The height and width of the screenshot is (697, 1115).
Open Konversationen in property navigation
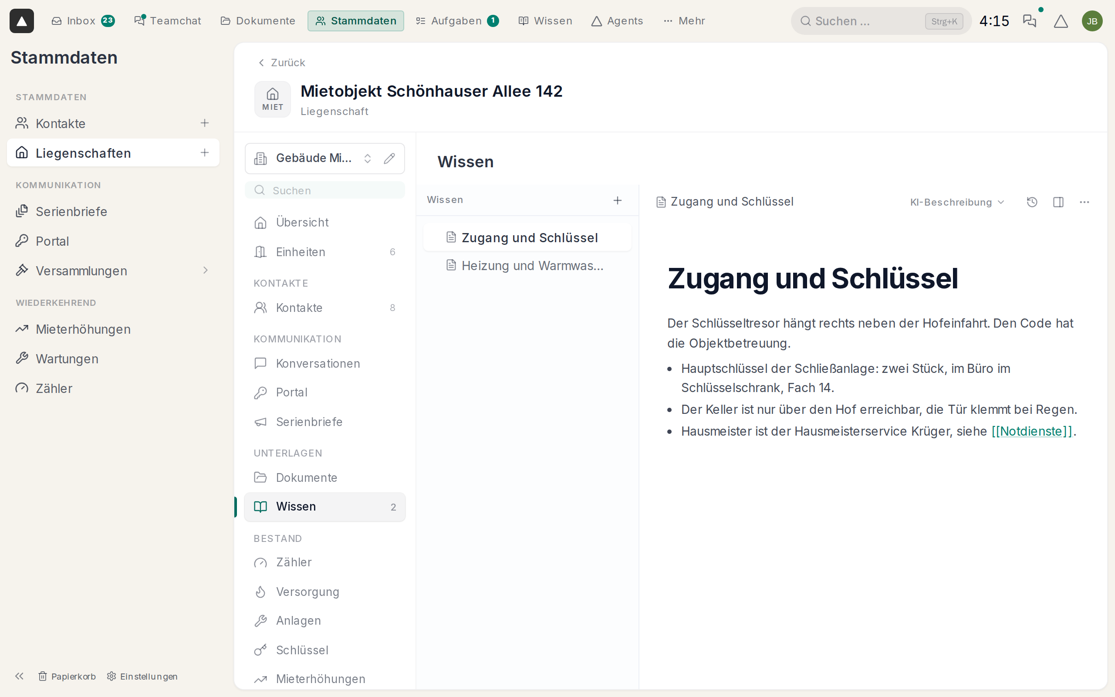click(325, 364)
